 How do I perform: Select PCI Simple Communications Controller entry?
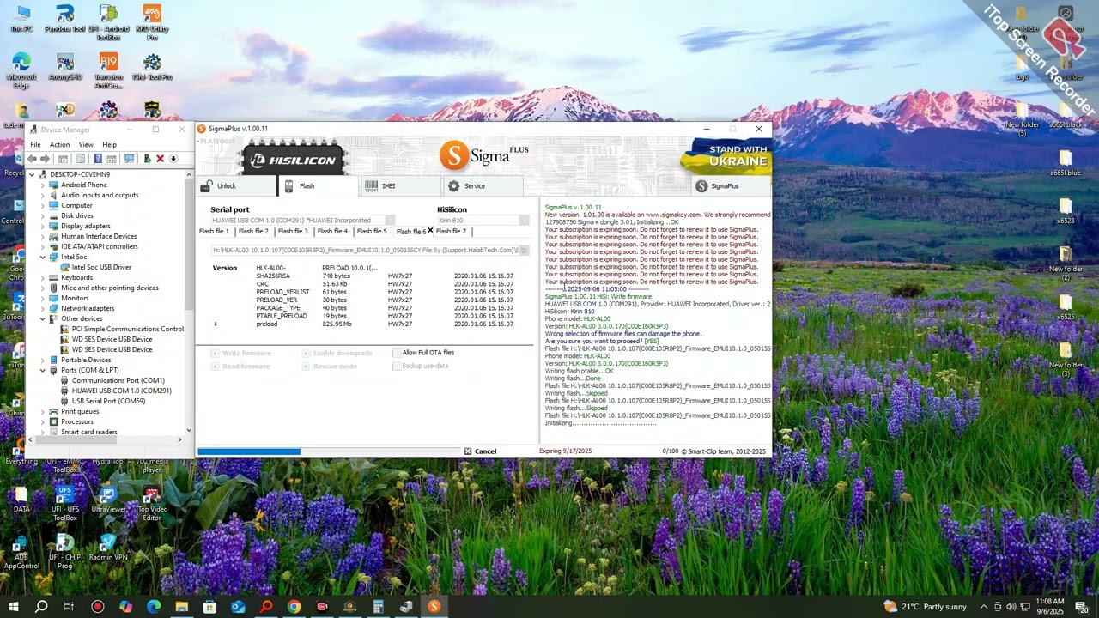pos(122,329)
